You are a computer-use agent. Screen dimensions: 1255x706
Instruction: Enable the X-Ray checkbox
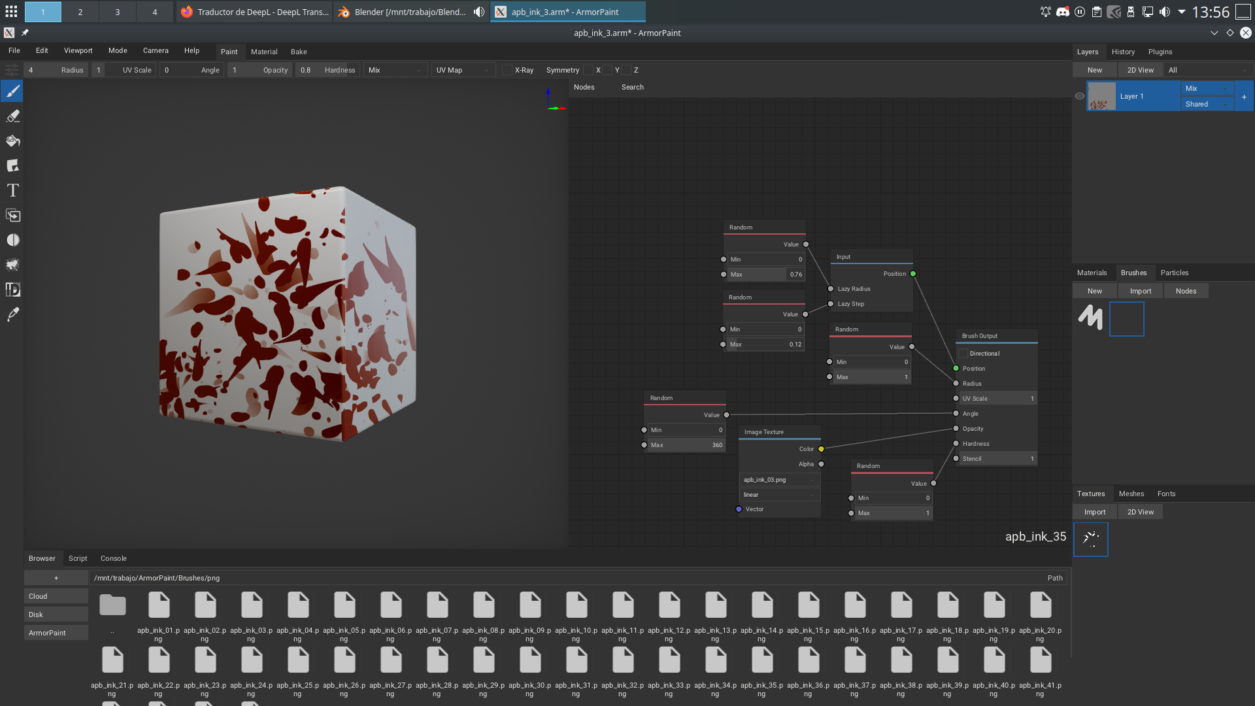(507, 70)
